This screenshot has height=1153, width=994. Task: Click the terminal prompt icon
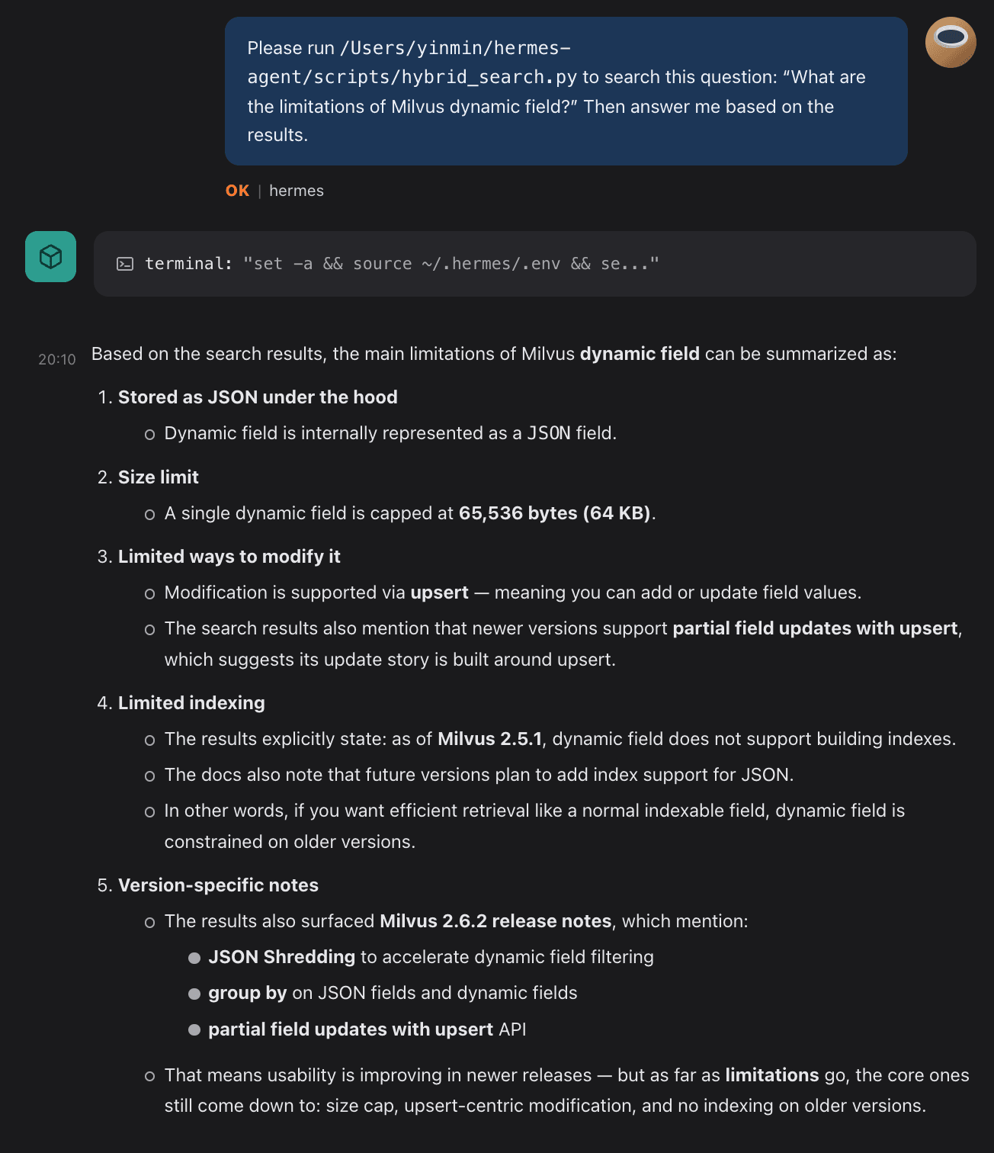click(x=124, y=264)
